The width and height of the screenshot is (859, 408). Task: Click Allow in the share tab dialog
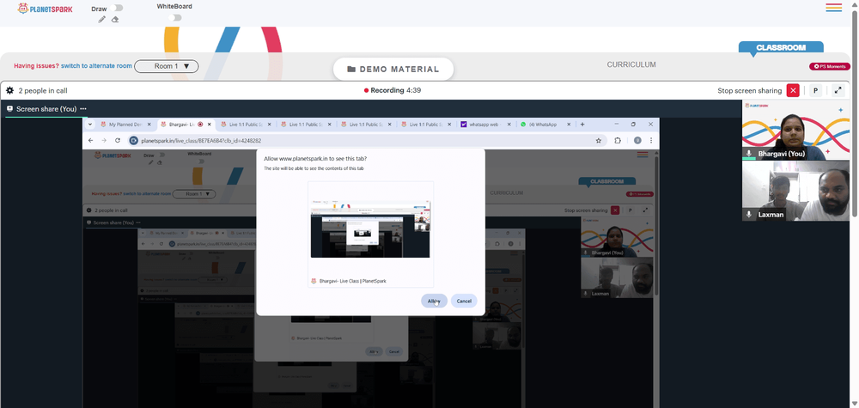tap(434, 301)
